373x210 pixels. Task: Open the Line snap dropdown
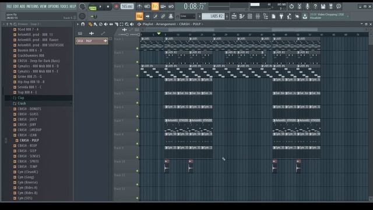point(187,16)
